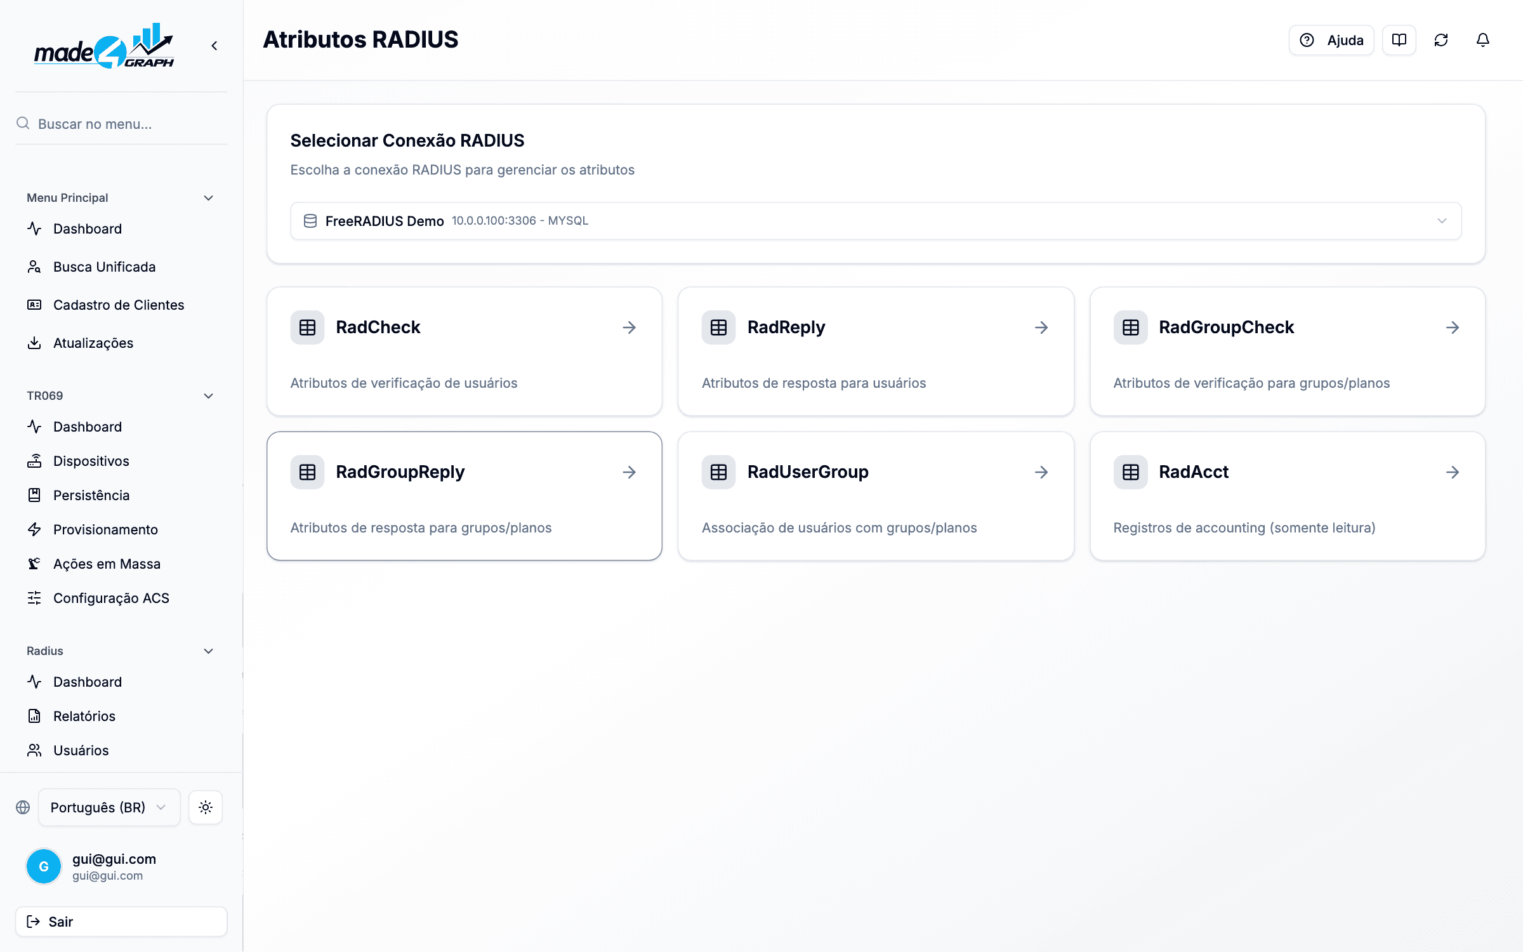Open RadUserGroup using its arrow icon

pos(1041,472)
